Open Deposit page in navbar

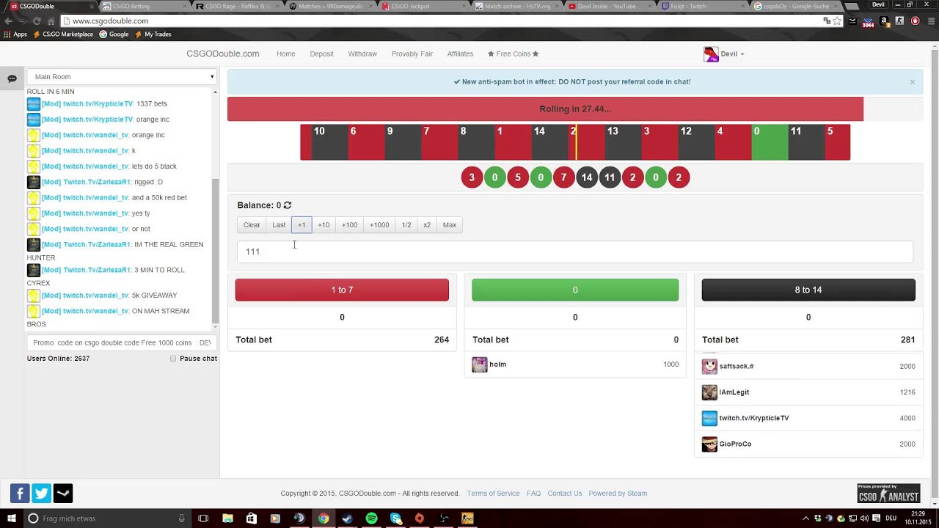pyautogui.click(x=321, y=54)
